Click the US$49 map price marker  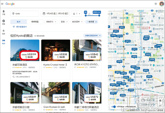pos(119,83)
